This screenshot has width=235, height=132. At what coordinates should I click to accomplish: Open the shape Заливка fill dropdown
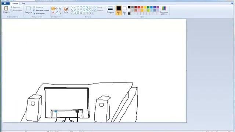pyautogui.click(x=99, y=11)
